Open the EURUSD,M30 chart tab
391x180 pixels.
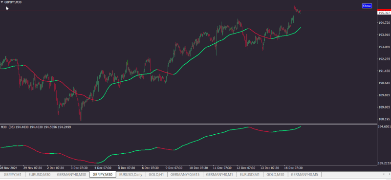click(40, 175)
